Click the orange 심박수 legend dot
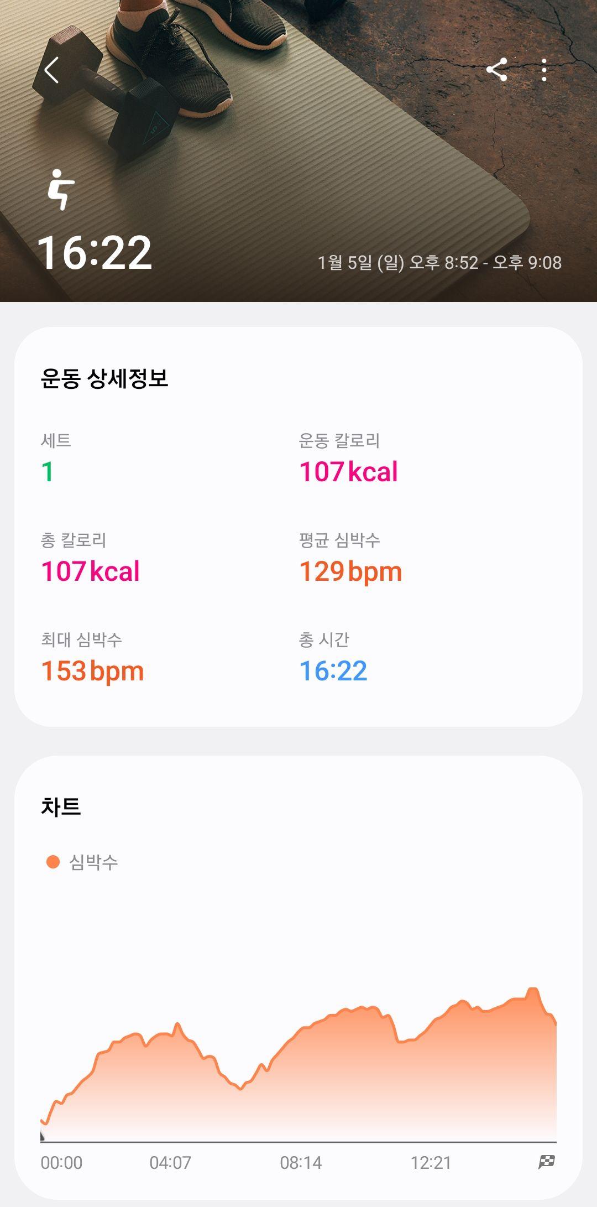Image resolution: width=597 pixels, height=1207 pixels. click(53, 862)
